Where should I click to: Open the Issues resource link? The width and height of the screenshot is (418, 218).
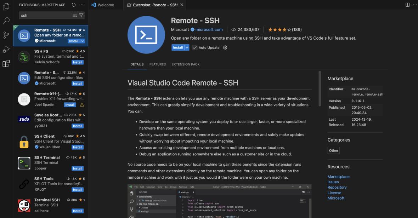[x=333, y=182]
